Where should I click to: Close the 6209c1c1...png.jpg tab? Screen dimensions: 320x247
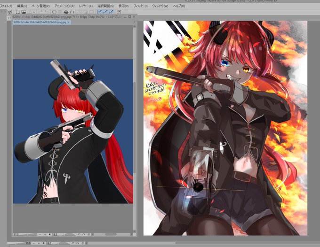click(69, 22)
